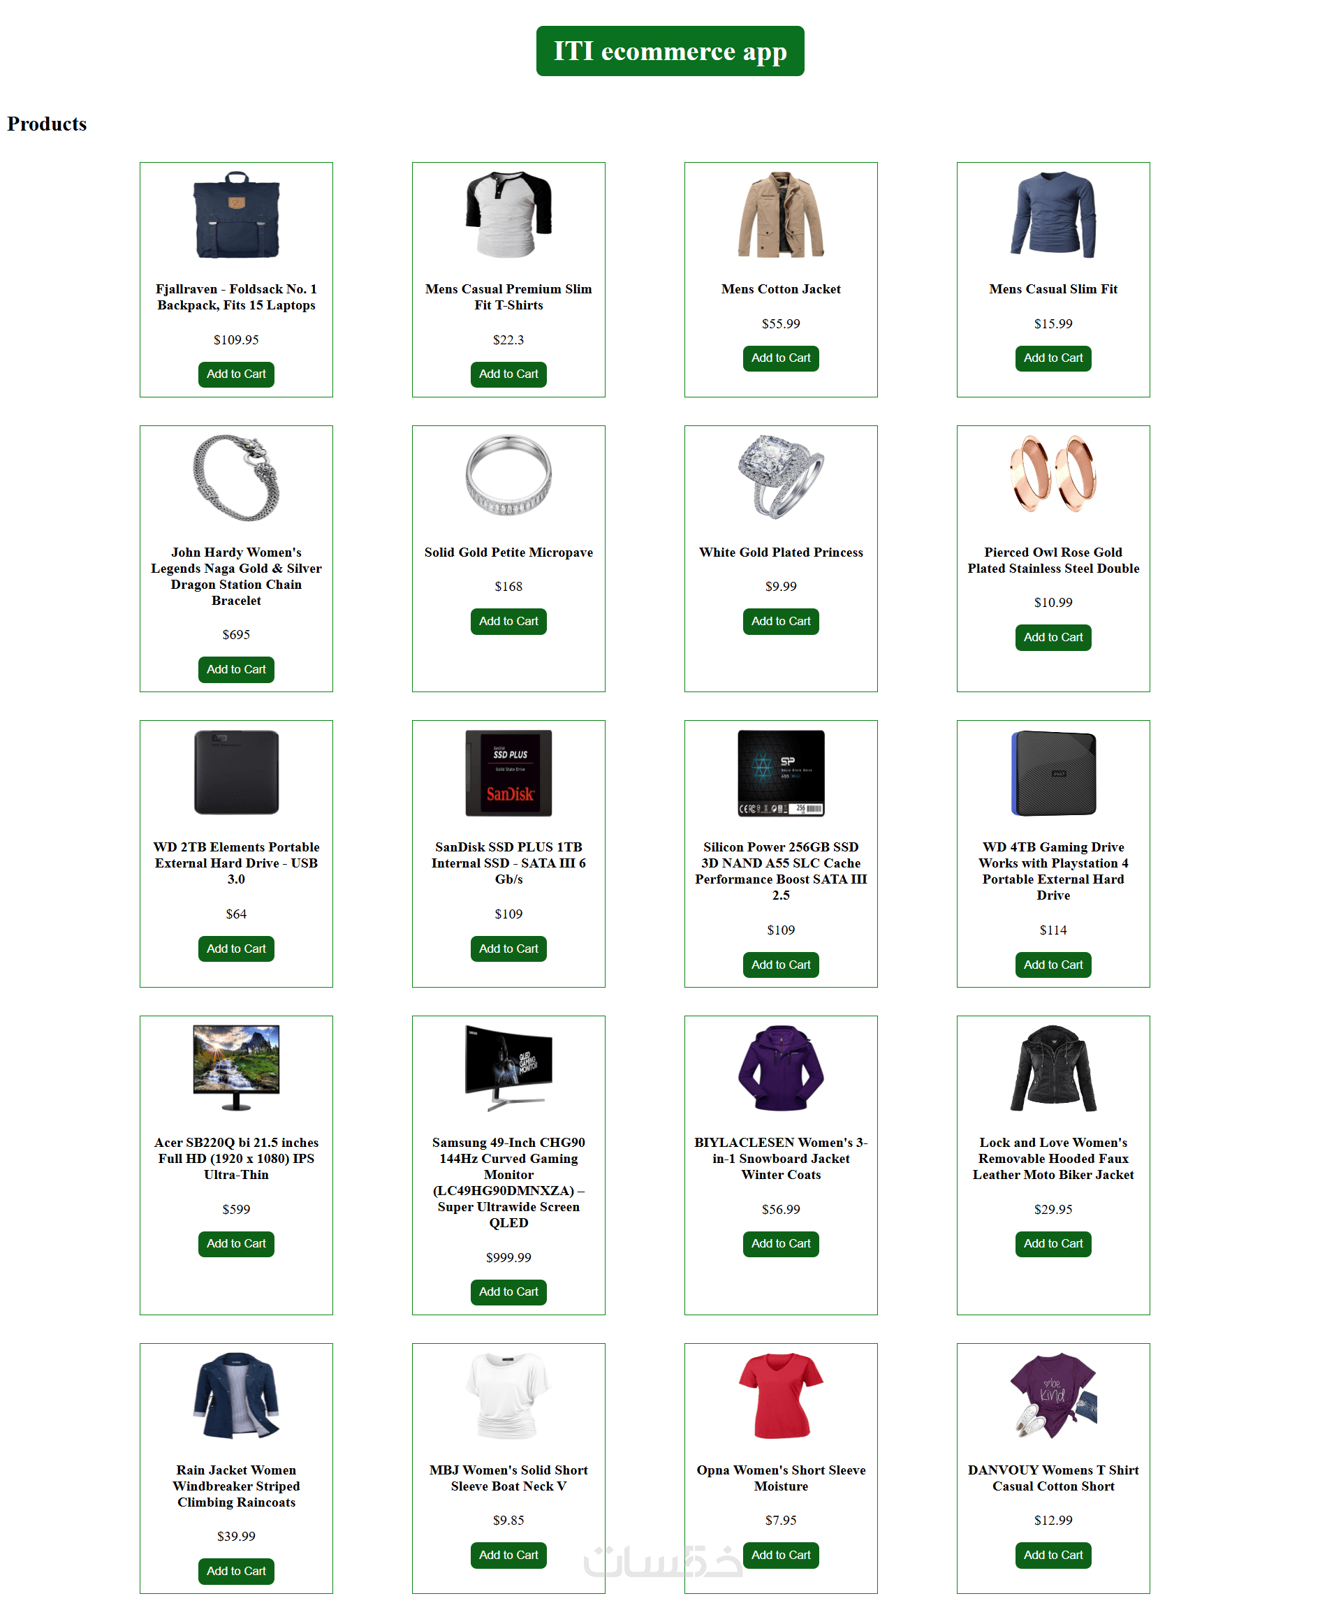Screen dimensions: 1327x1610
Task: Select the Lock and Love biker jacket title
Action: coord(1053,1158)
